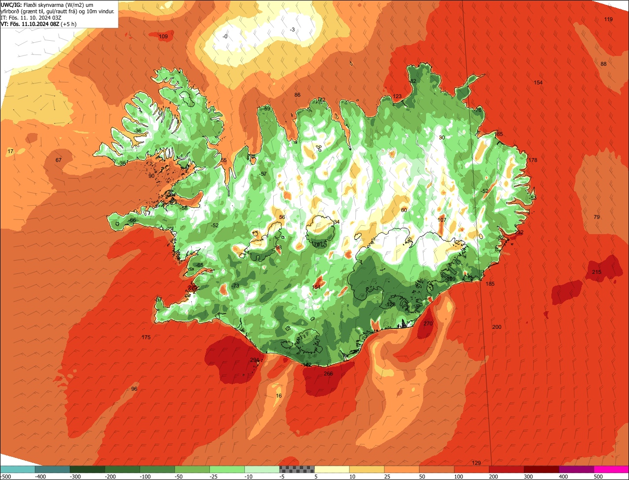Click the '-3' value north of Iceland
The height and width of the screenshot is (480, 629).
pyautogui.click(x=292, y=30)
